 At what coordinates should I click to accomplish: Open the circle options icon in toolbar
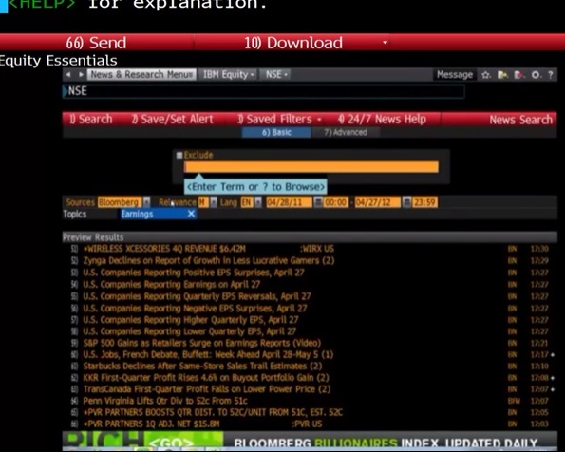[x=536, y=75]
